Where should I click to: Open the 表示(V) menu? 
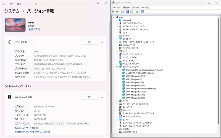click(135, 7)
